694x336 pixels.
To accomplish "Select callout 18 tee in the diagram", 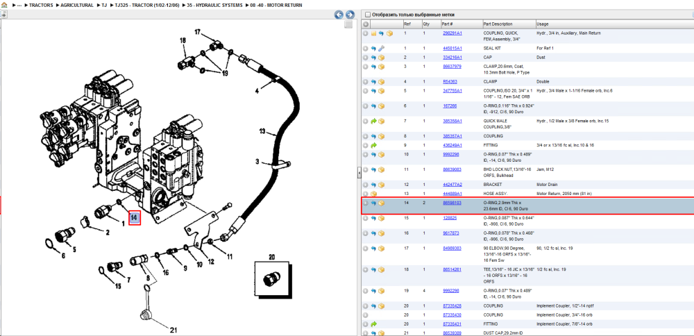I will pos(183,41).
